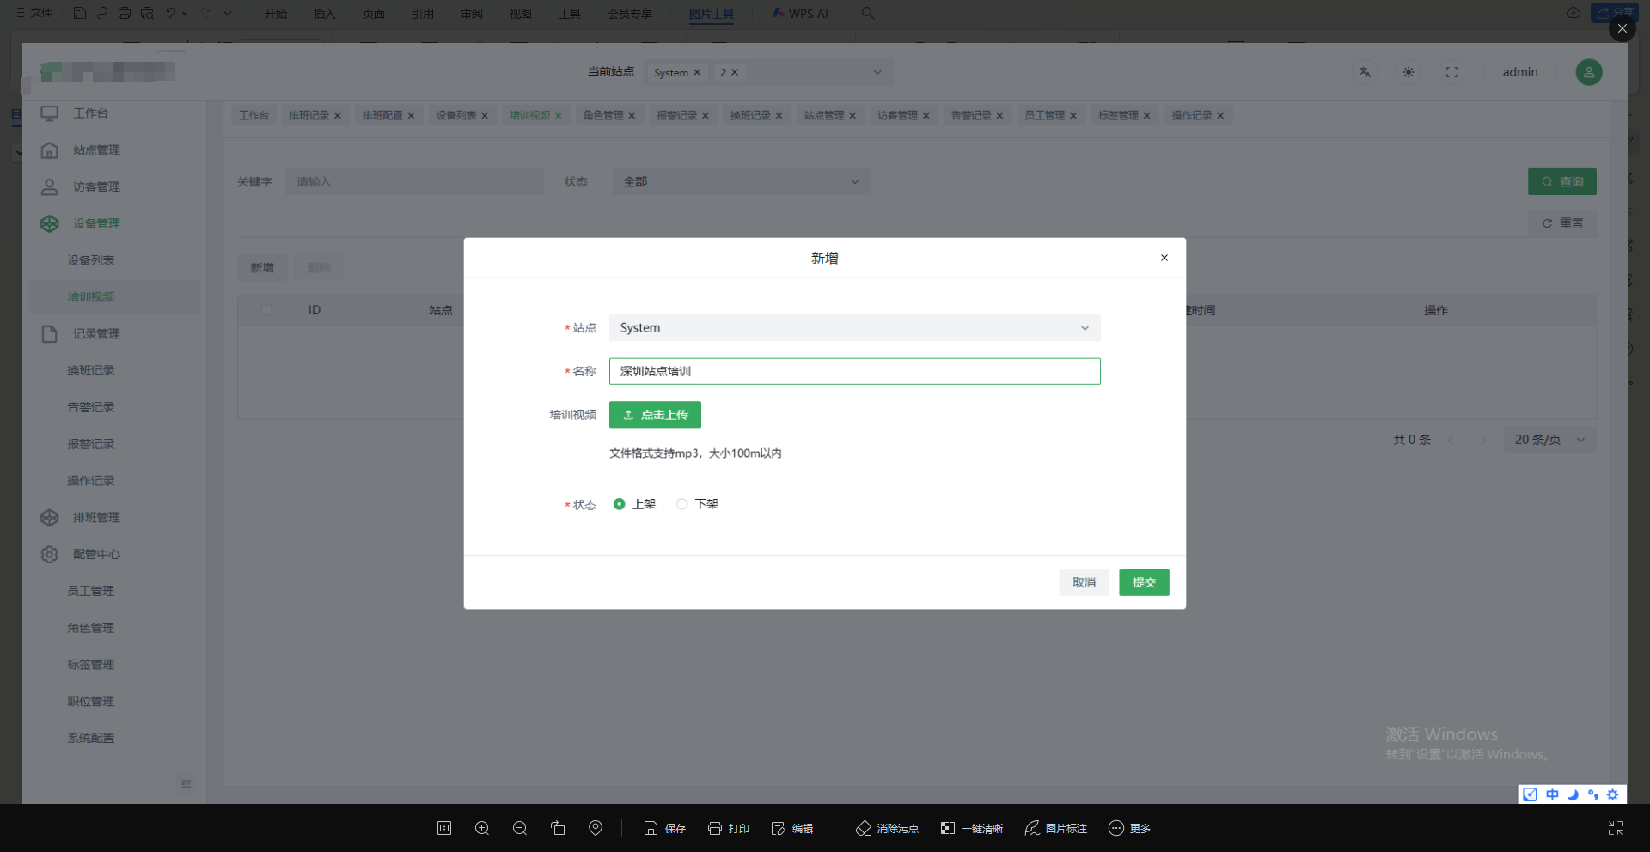Switch to the 排班记录 tab

click(x=309, y=115)
